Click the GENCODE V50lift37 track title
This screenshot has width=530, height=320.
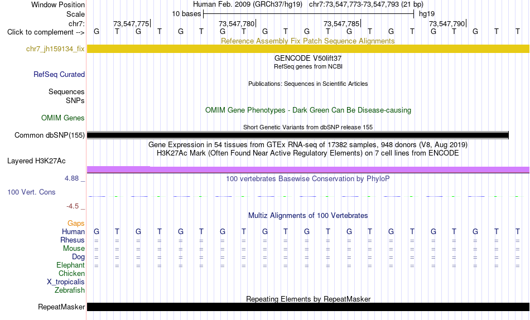tap(308, 58)
